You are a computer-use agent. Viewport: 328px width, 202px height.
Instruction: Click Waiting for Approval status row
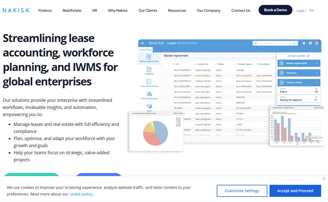(x=299, y=99)
